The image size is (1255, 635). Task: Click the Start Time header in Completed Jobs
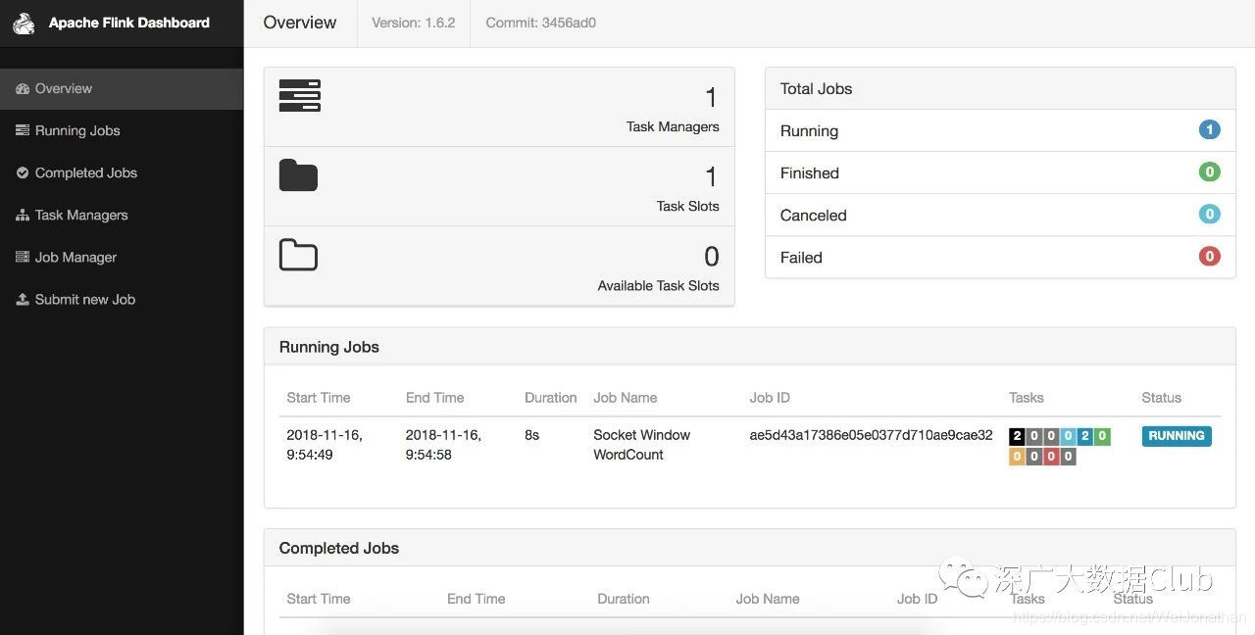318,599
